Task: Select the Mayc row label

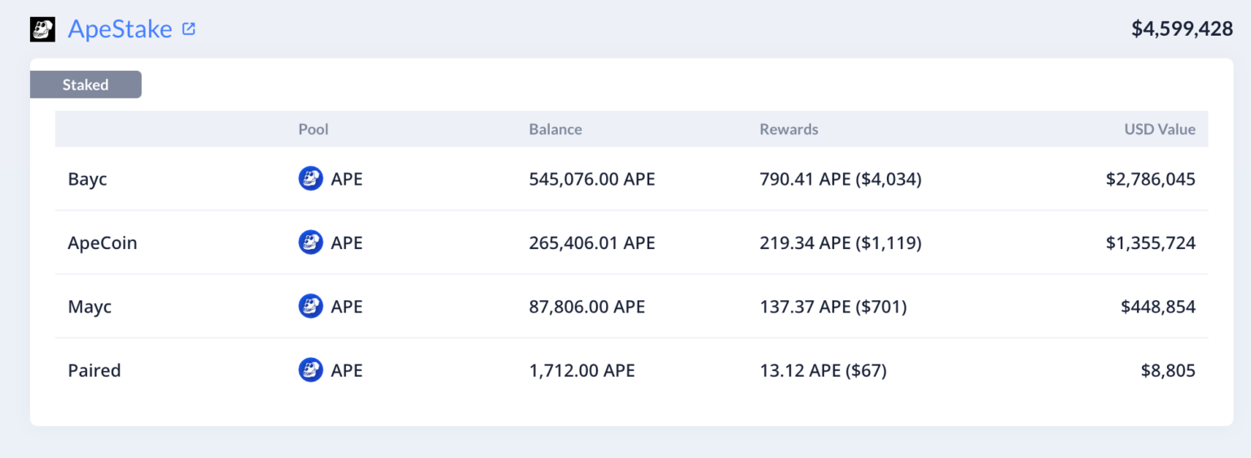Action: 90,307
